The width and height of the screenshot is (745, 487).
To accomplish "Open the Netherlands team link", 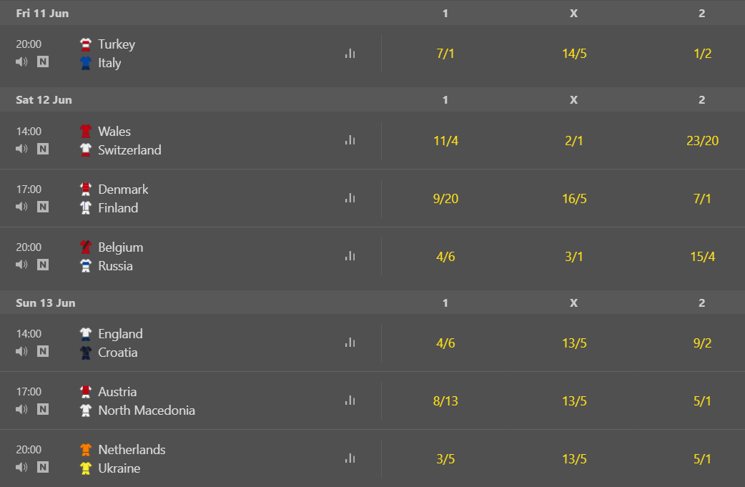I will point(132,450).
